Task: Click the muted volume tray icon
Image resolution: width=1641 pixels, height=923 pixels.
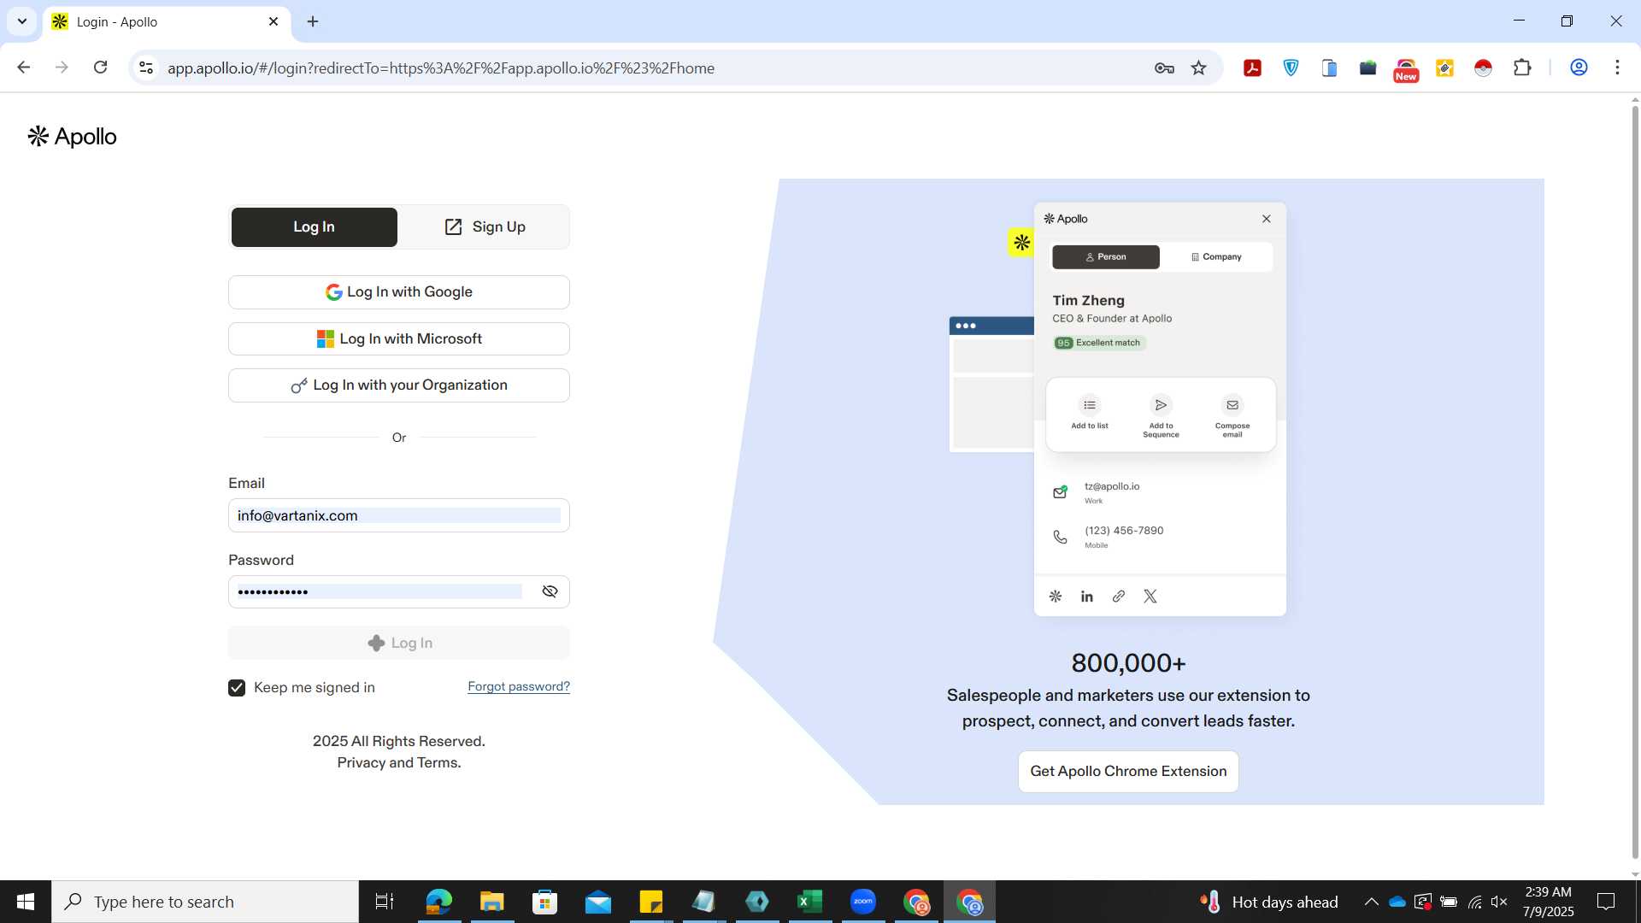Action: pos(1499,902)
